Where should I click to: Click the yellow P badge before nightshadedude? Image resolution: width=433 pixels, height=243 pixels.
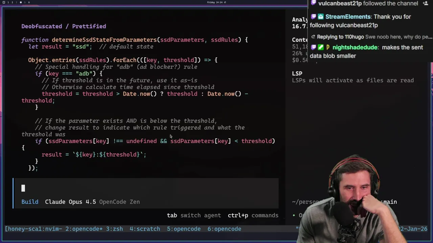328,47
